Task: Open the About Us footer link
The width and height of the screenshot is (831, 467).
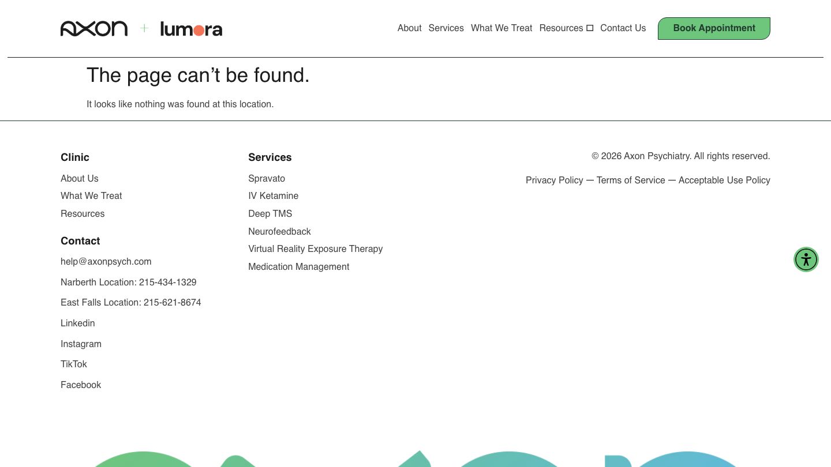Action: coord(80,179)
